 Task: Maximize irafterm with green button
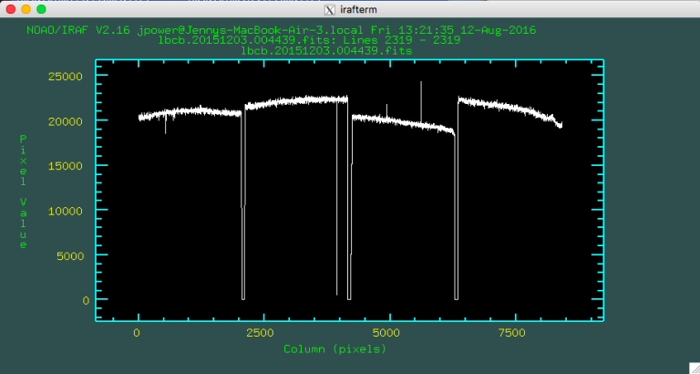41,9
